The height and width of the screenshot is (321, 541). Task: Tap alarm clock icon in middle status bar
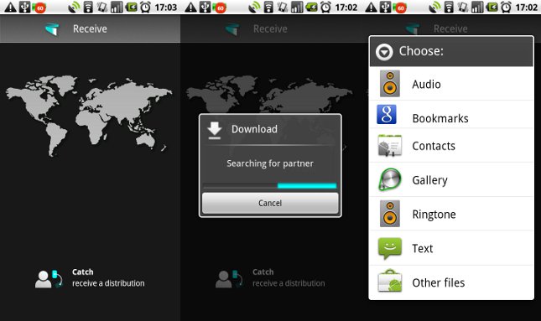point(325,8)
